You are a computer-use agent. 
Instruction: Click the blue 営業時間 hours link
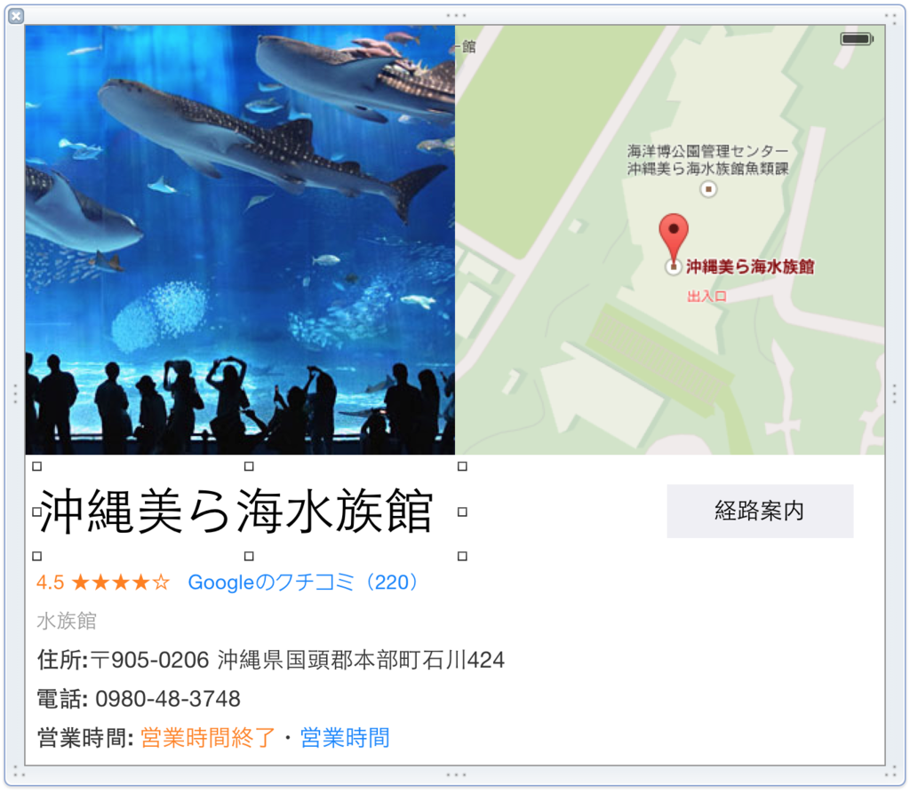345,738
